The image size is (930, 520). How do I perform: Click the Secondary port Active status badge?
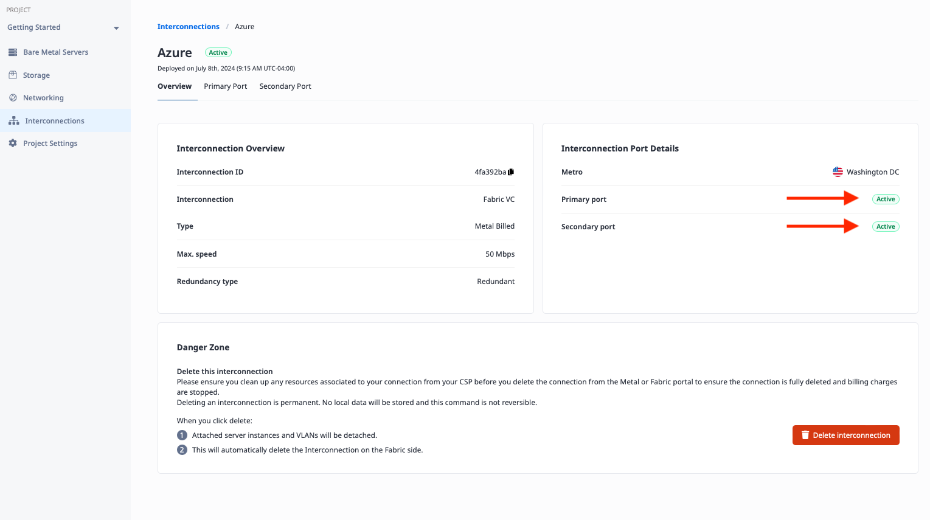(886, 226)
